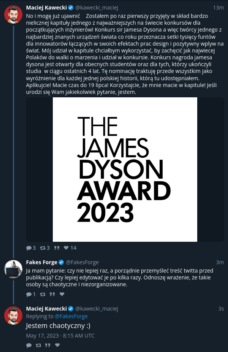Like the Fakes Forge reply

pos(62,294)
